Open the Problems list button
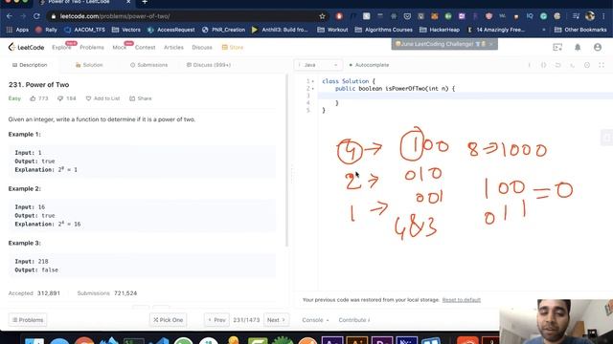Image resolution: width=613 pixels, height=344 pixels. click(x=28, y=320)
